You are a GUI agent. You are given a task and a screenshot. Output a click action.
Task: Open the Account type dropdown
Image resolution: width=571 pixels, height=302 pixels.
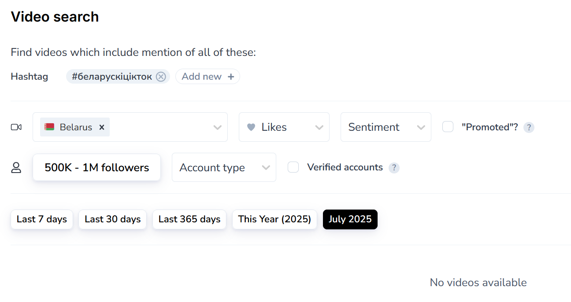point(224,168)
